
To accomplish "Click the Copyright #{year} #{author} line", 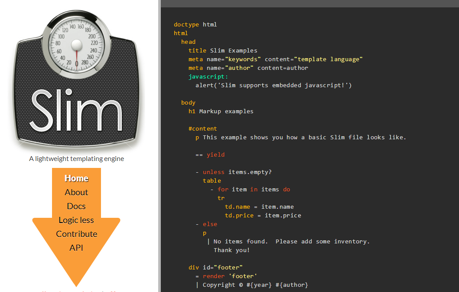I will (x=252, y=285).
